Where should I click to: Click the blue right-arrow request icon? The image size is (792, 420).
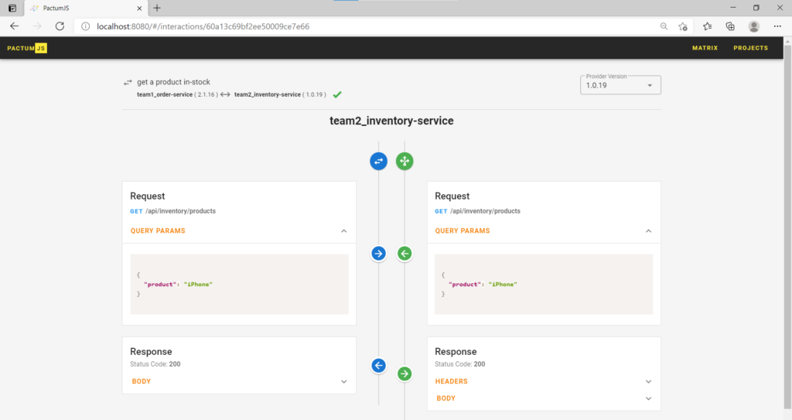pos(378,253)
